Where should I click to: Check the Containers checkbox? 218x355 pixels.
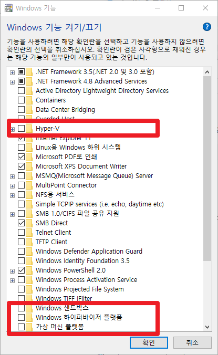pyautogui.click(x=22, y=100)
